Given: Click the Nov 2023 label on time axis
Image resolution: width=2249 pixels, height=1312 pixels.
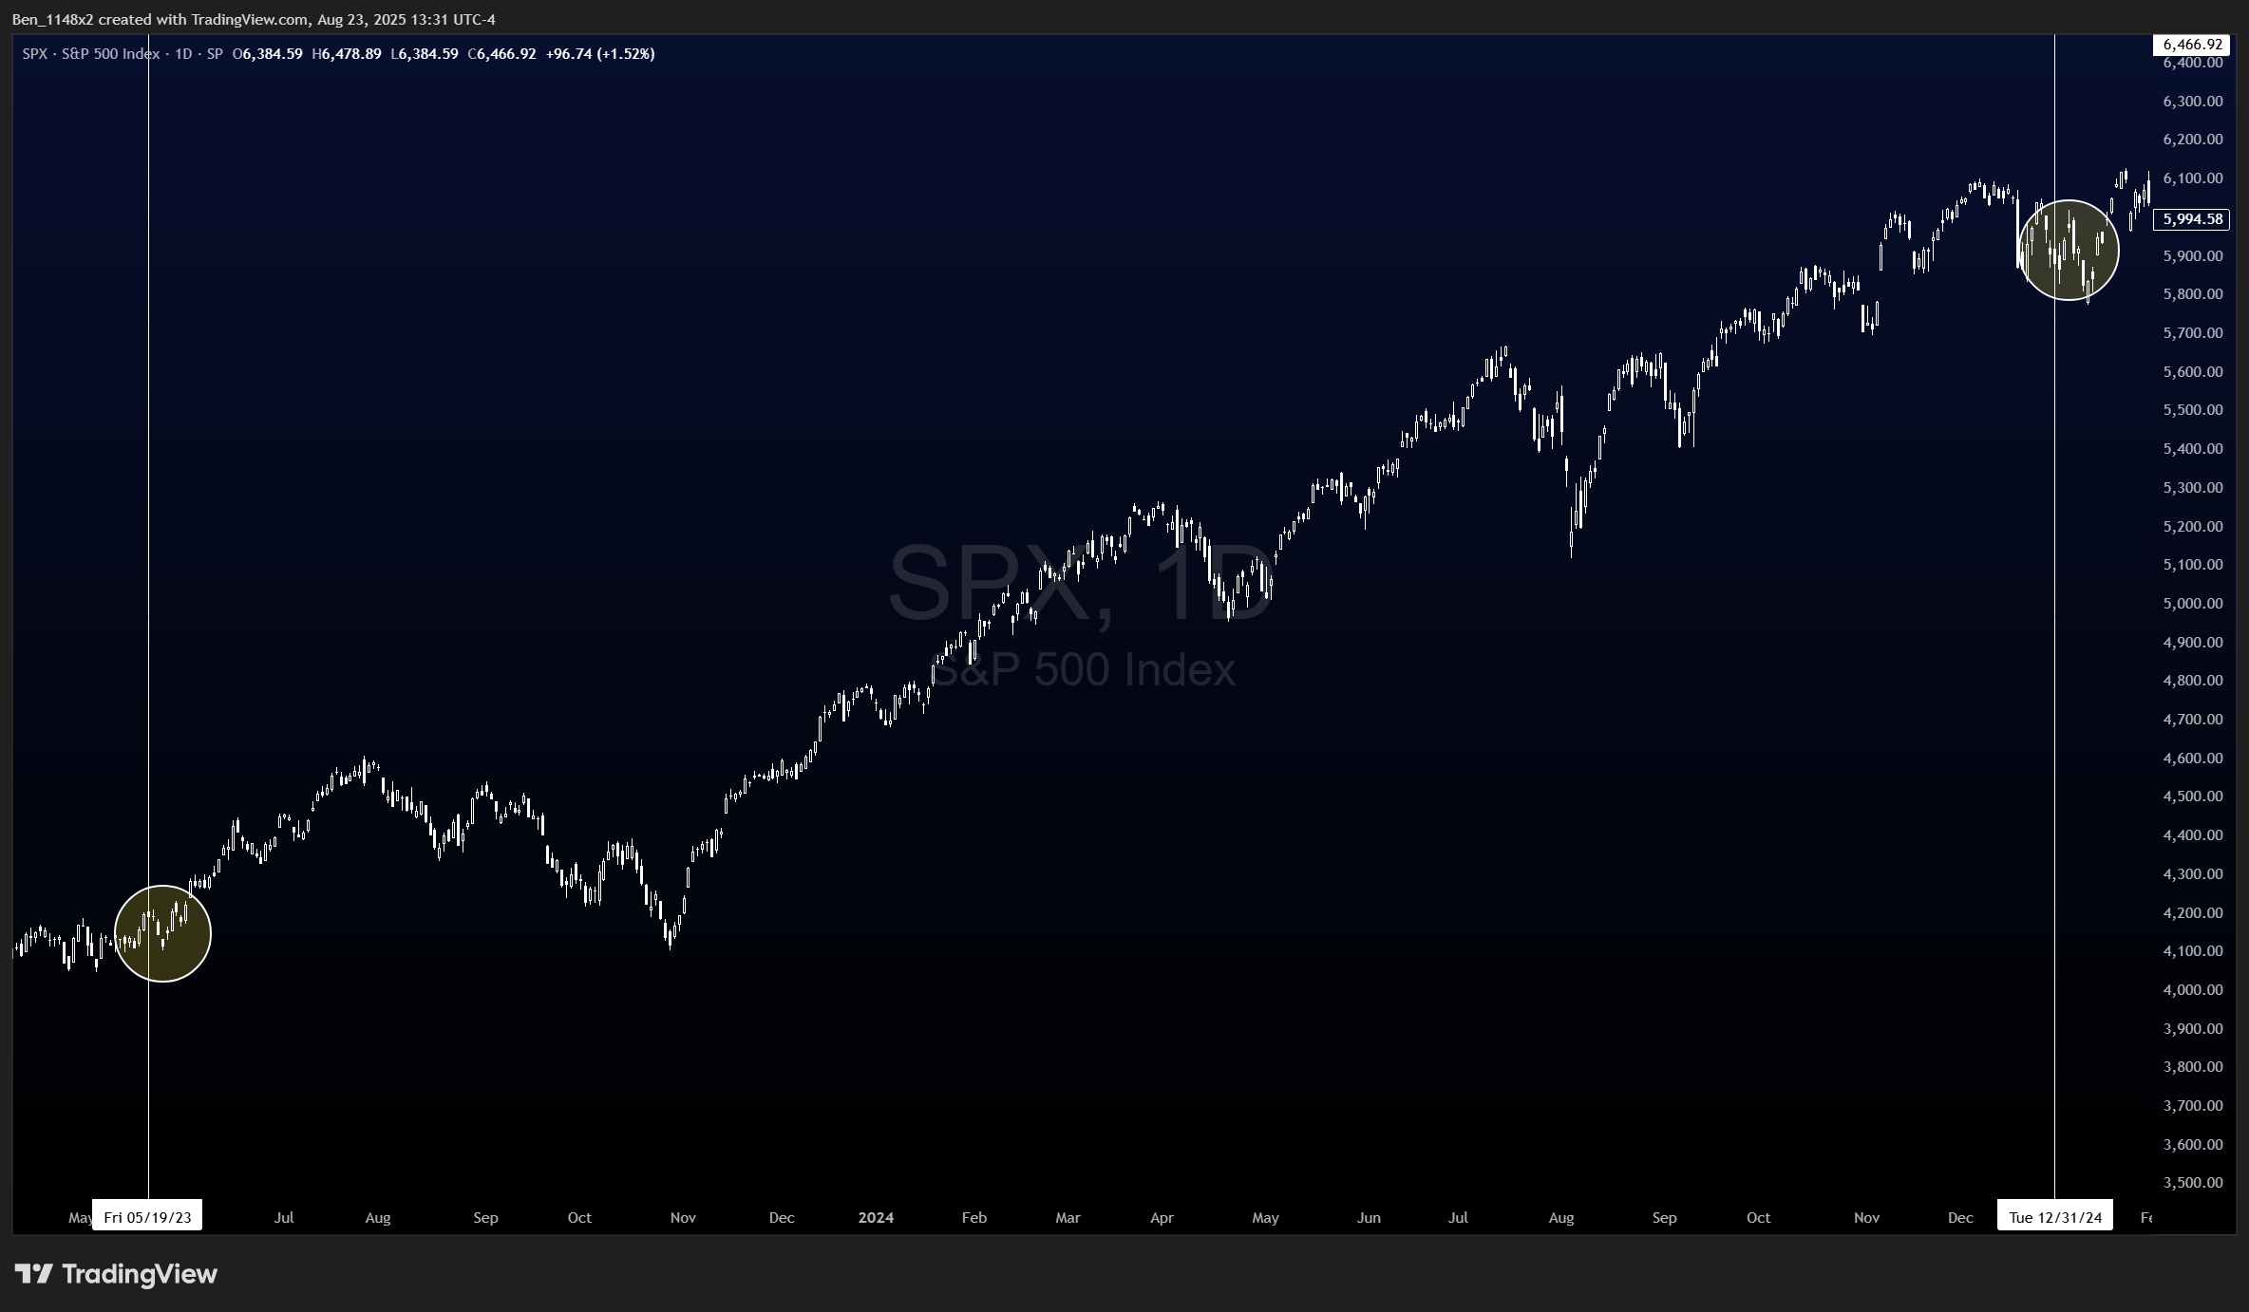Looking at the screenshot, I should (x=683, y=1217).
